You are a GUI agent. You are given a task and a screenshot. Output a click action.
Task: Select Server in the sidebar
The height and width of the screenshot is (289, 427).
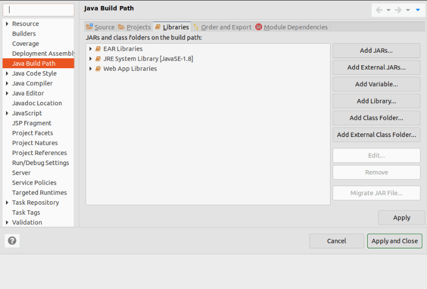tap(21, 173)
